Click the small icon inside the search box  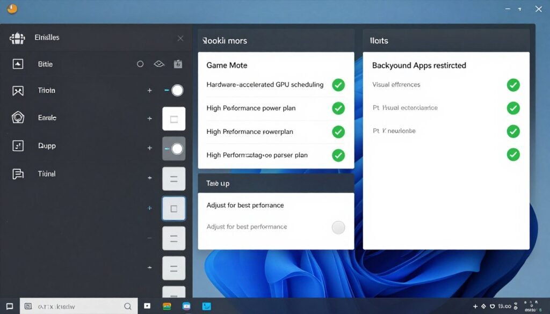(x=28, y=306)
